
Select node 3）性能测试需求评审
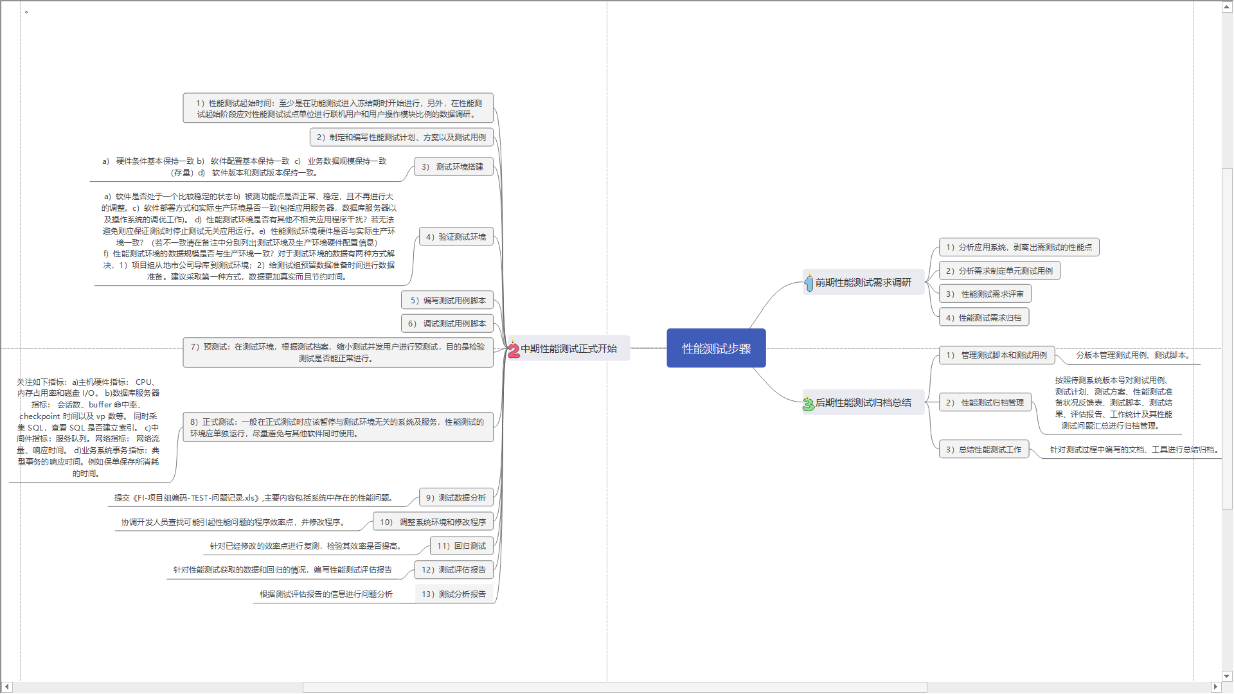coord(985,294)
